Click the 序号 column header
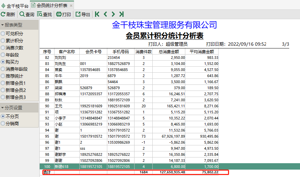 [x=47, y=52]
